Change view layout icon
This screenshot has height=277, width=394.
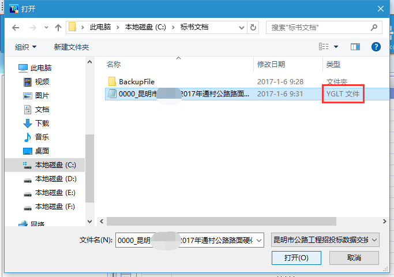(324, 47)
